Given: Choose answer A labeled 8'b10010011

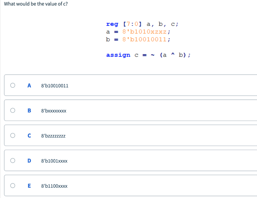Looking at the screenshot, I should 54,85.
